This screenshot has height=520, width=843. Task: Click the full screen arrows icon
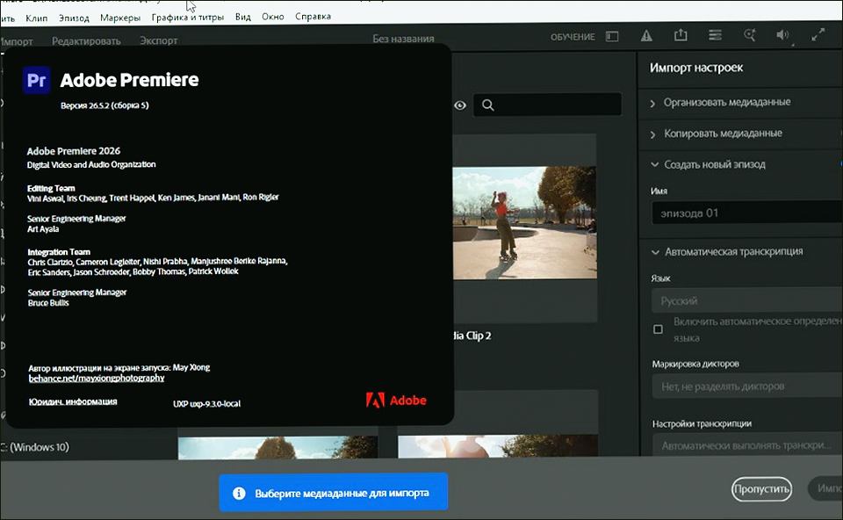(x=818, y=35)
